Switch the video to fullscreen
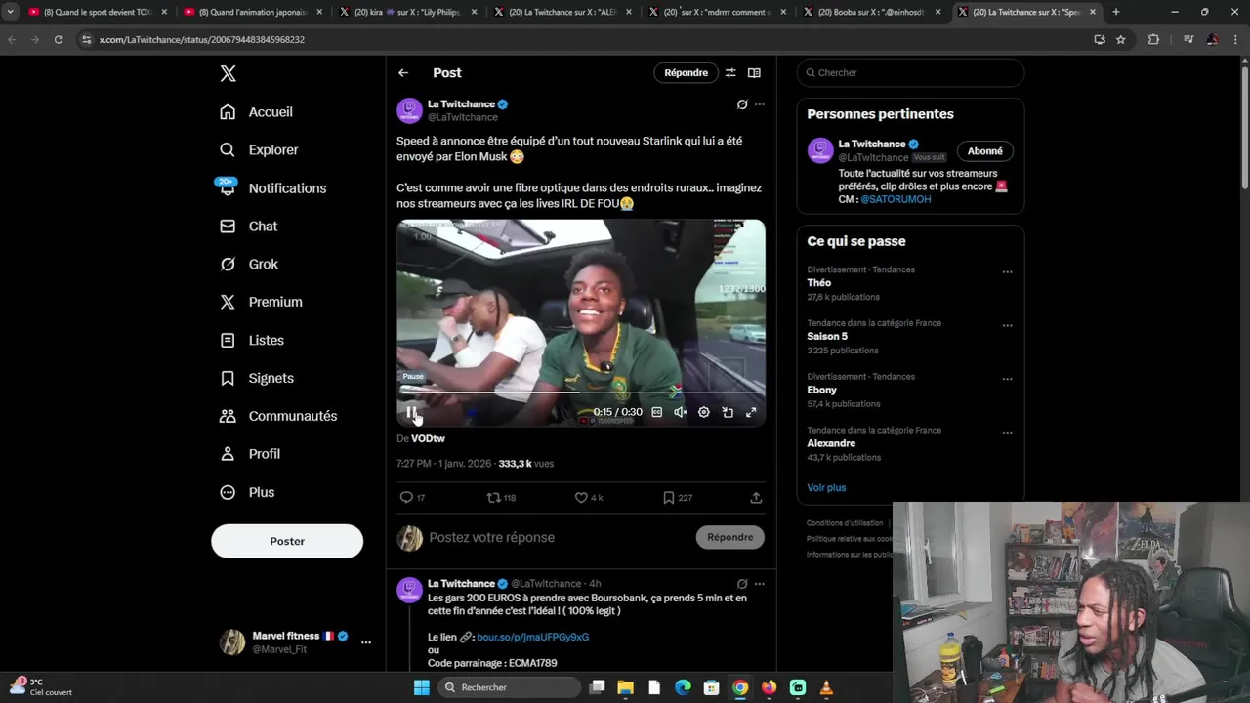The height and width of the screenshot is (703, 1250). (751, 413)
